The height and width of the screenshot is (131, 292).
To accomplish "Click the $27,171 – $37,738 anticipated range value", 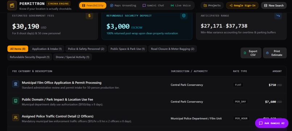I will coord(224,26).
